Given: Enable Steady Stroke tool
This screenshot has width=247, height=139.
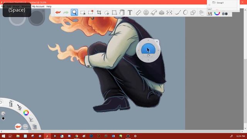Looking at the screenshot, I should click(178, 12).
